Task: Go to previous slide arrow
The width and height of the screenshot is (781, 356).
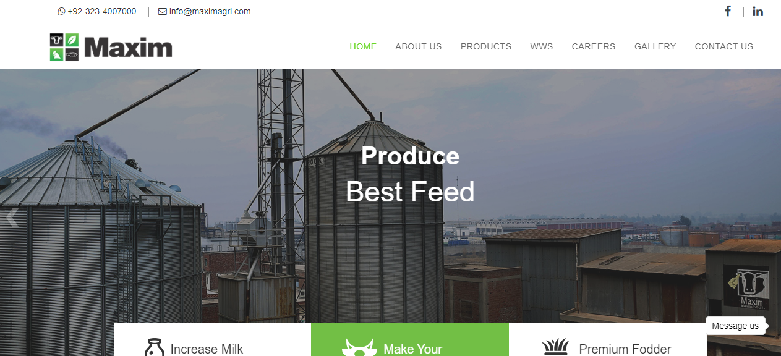Action: (x=12, y=218)
